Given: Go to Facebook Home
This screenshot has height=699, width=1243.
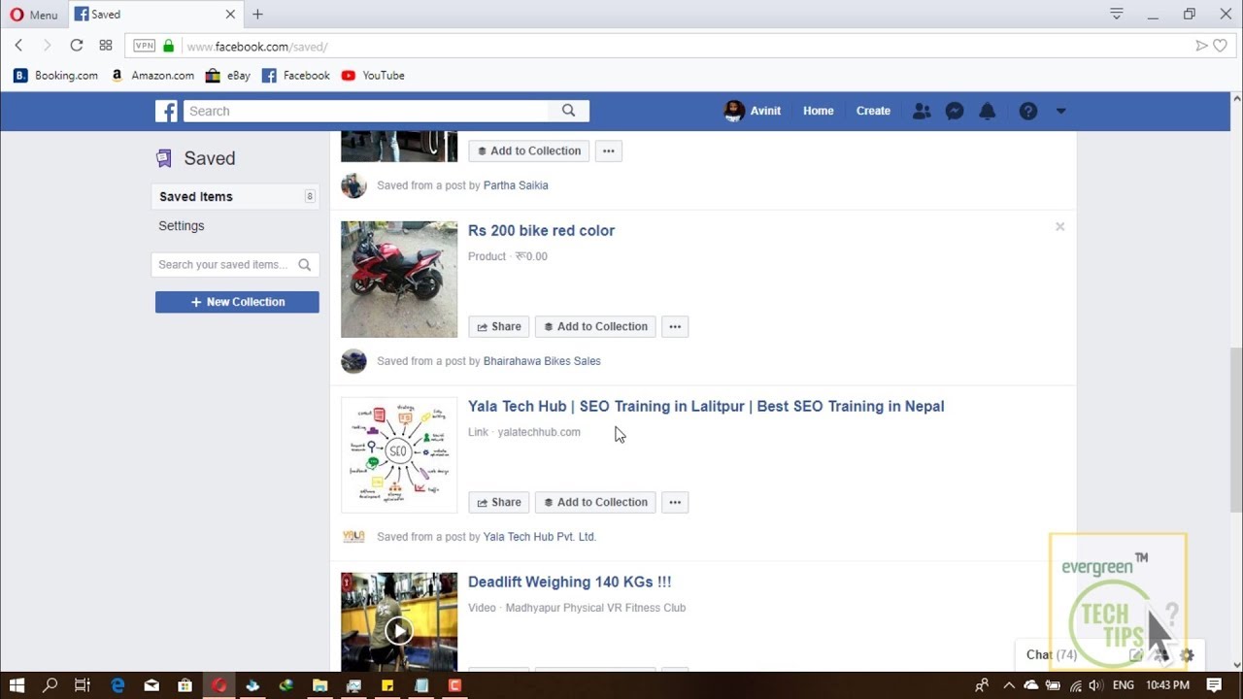Looking at the screenshot, I should coord(819,111).
